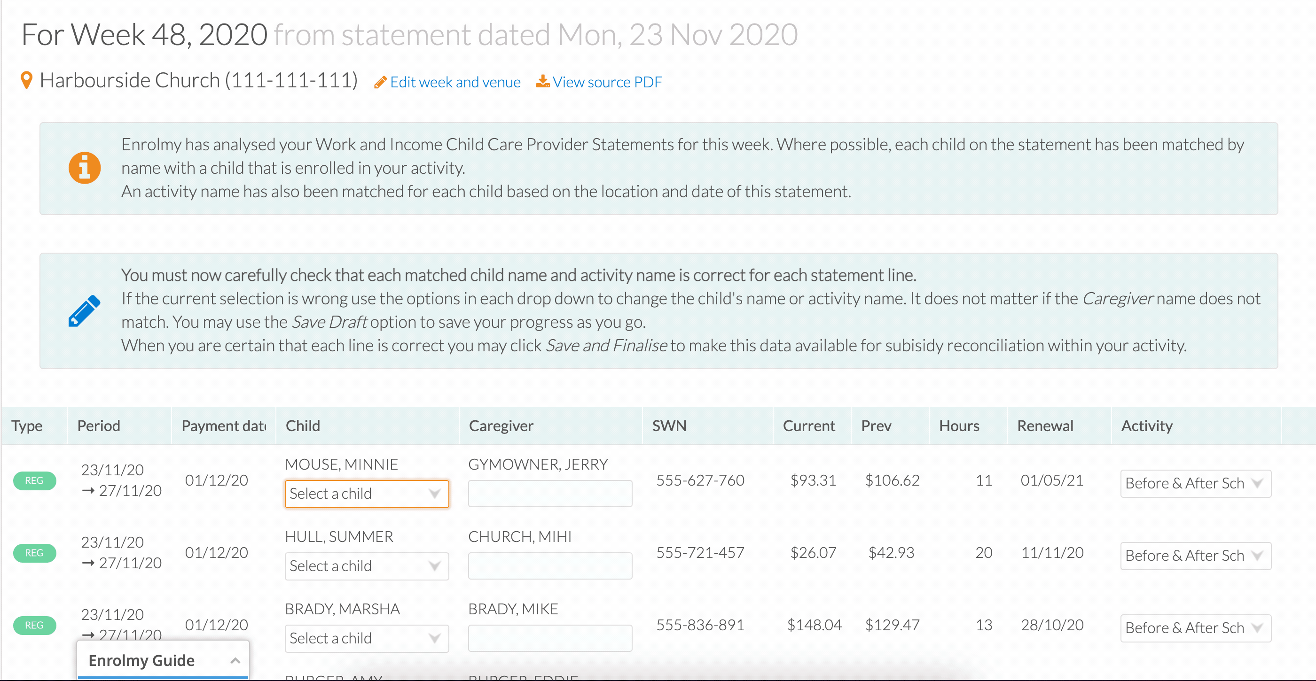Click the download icon beside View source PDF
The width and height of the screenshot is (1316, 681).
pyautogui.click(x=542, y=81)
